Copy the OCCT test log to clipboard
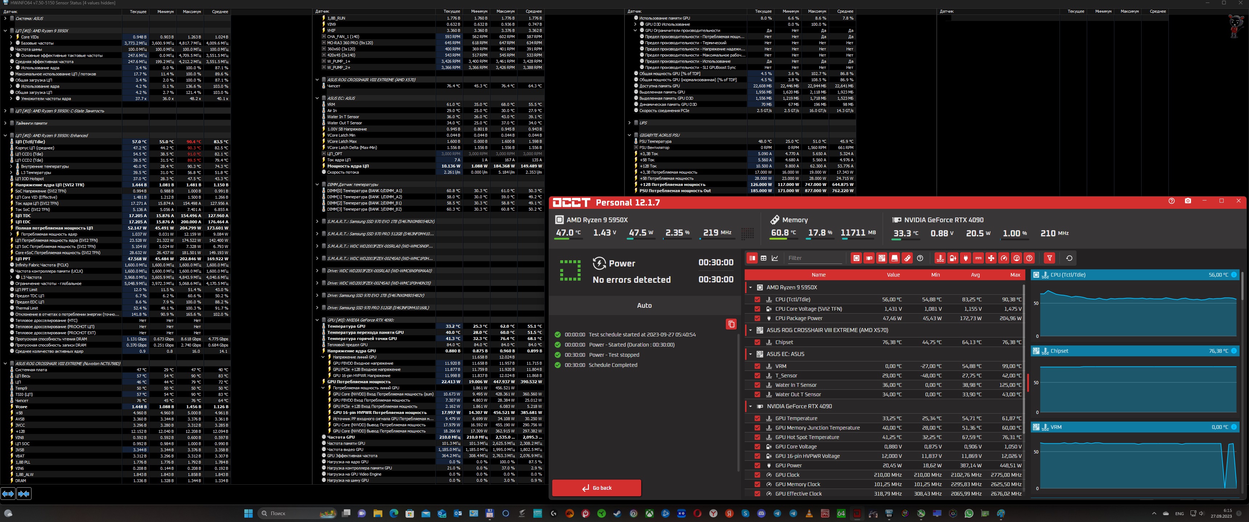 click(731, 324)
